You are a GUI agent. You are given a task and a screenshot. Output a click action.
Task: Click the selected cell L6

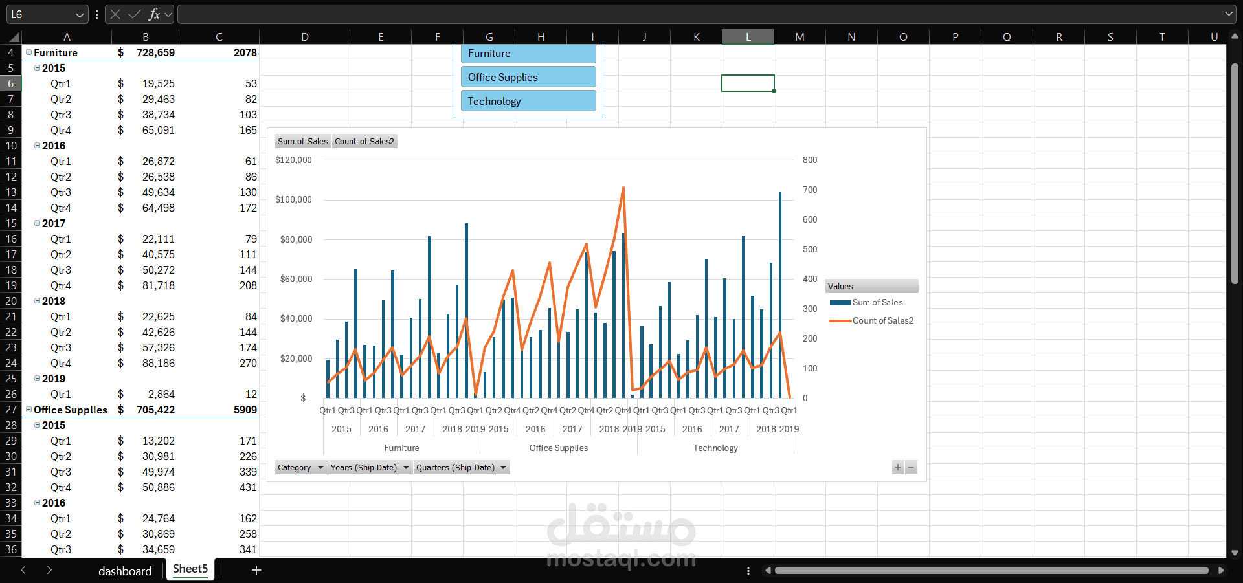pyautogui.click(x=748, y=83)
